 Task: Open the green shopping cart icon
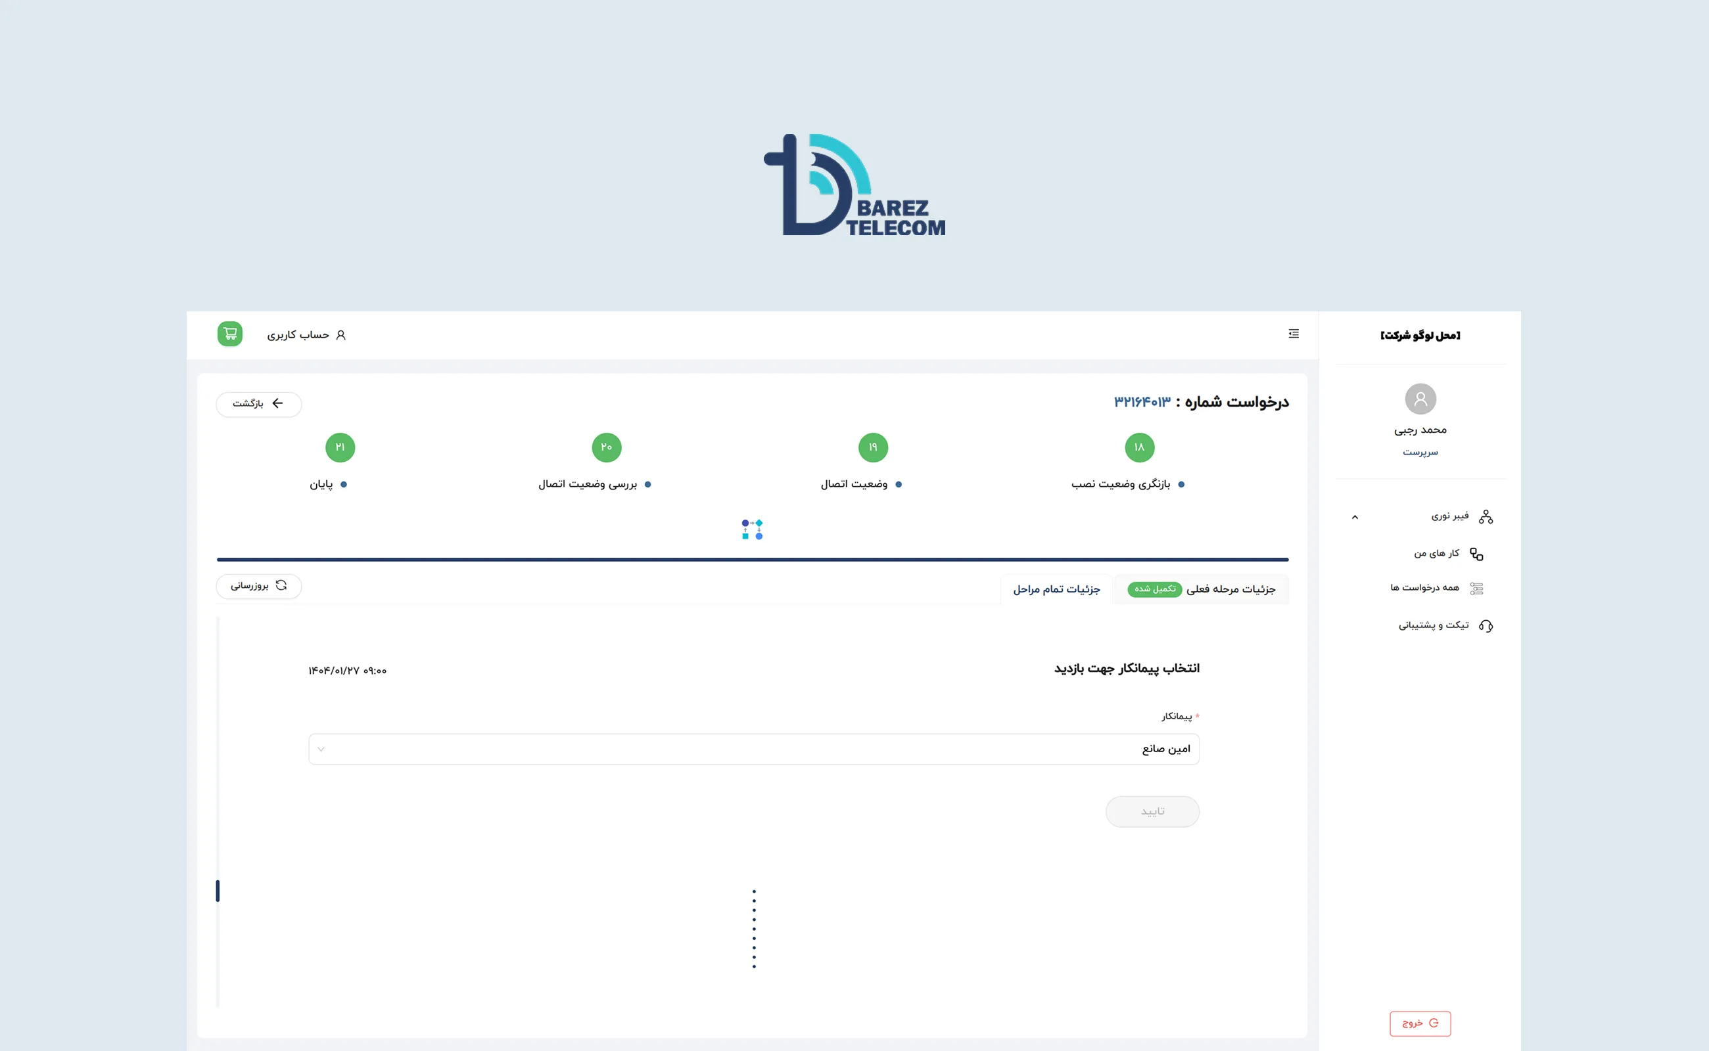[229, 334]
